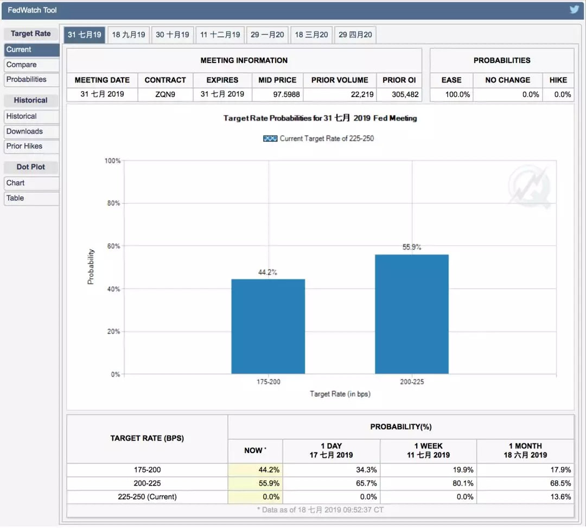The width and height of the screenshot is (586, 528).
Task: Click the 175-200 bar in chart
Action: (268, 326)
